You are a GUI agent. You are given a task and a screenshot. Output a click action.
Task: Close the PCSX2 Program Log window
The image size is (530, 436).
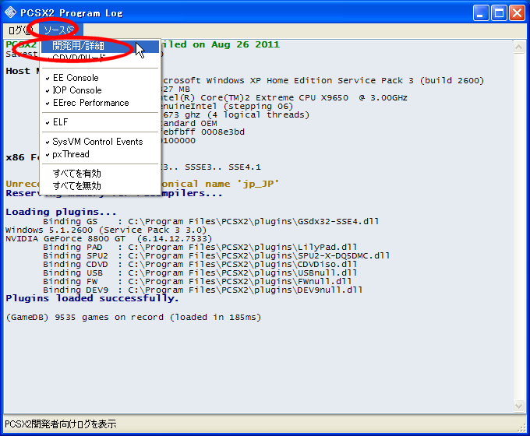coord(518,12)
